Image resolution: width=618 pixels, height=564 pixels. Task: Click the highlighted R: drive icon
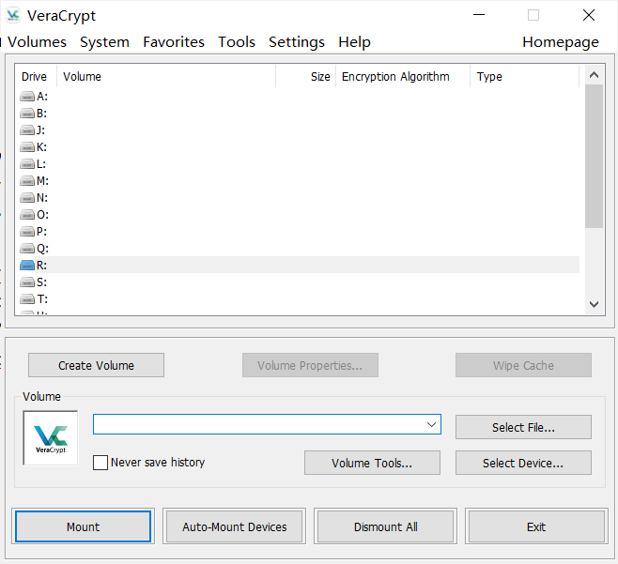click(27, 266)
